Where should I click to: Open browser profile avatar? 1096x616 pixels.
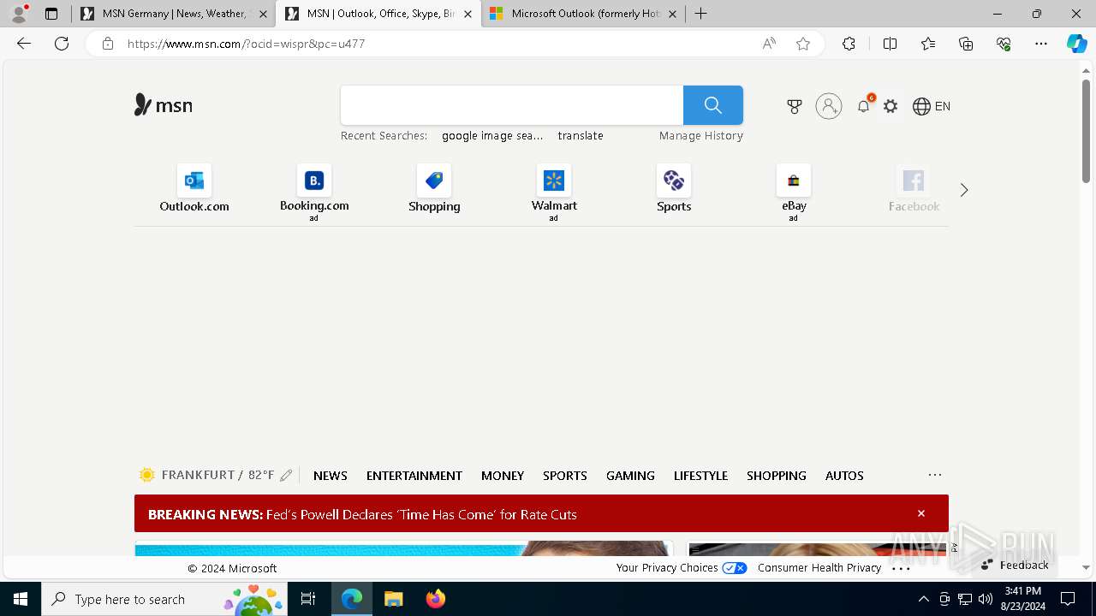point(19,14)
